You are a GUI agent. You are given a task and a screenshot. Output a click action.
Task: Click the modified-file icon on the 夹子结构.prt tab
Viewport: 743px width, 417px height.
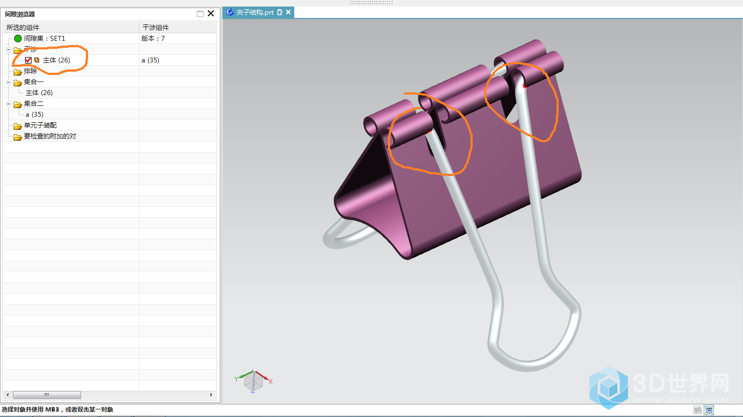280,12
